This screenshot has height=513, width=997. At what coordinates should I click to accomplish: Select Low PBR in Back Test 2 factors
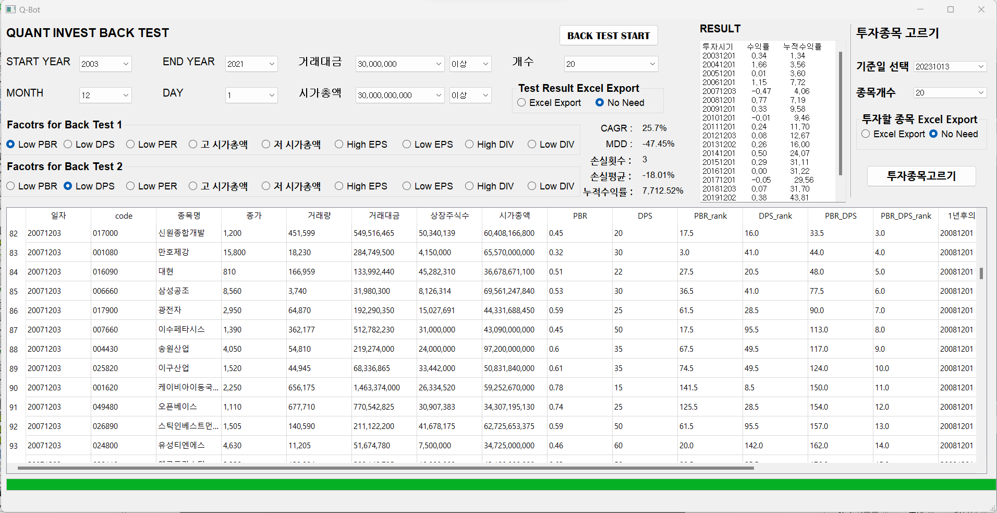coord(32,186)
